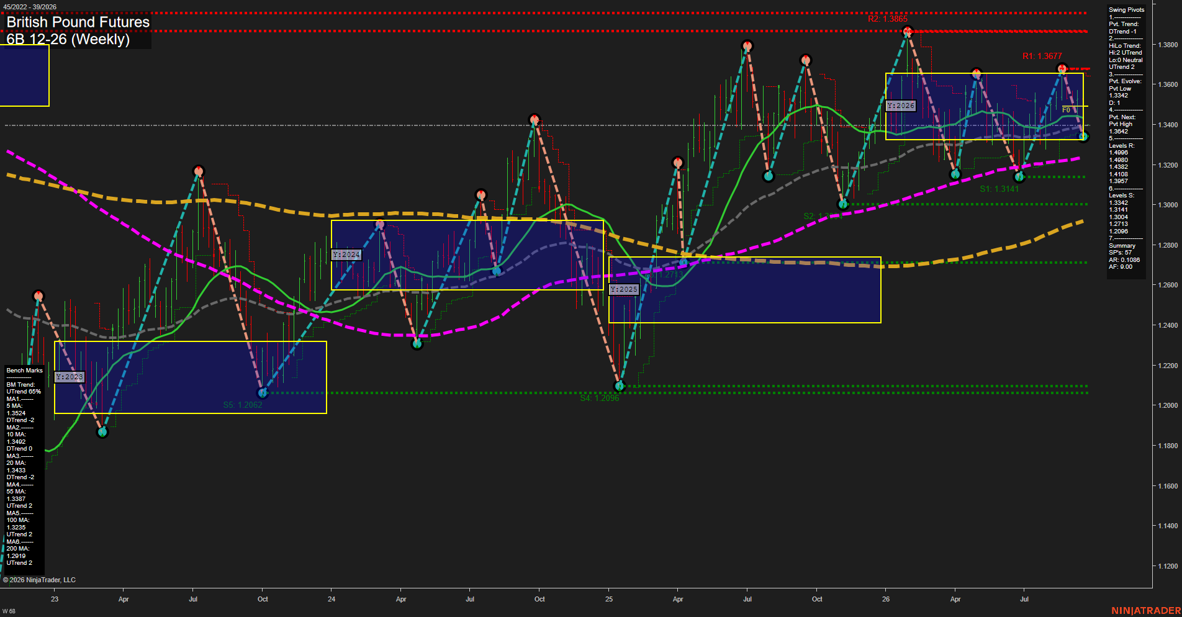Select the October 2024 swing high pivot marker
Image resolution: width=1182 pixels, height=617 pixels.
535,119
